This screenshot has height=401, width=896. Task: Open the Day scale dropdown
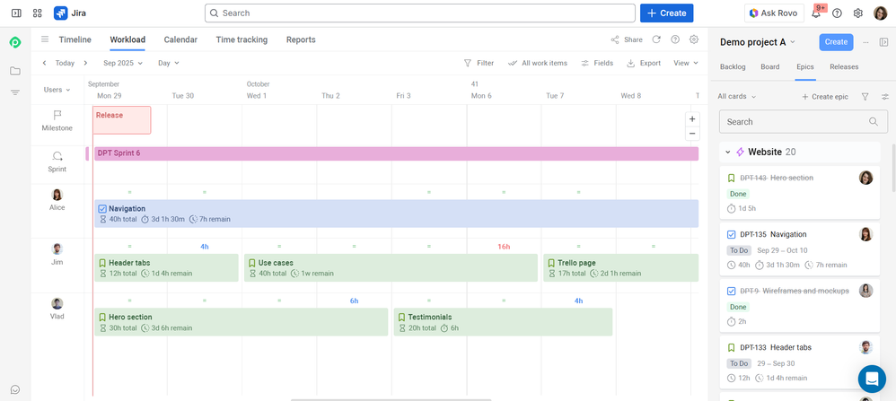click(x=169, y=64)
